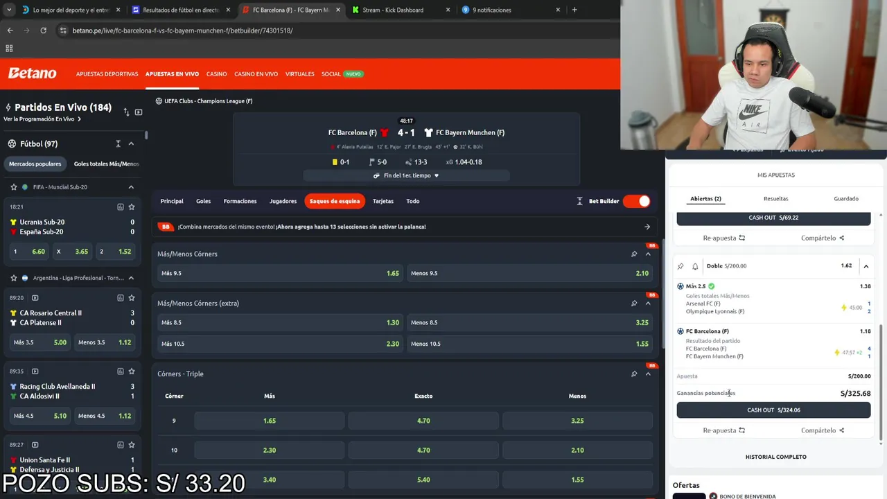Favorite the FIFA Mundial Sub-20 league star
Image resolution: width=887 pixels, height=499 pixels.
(13, 187)
